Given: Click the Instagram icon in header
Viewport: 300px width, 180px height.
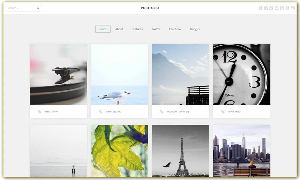Looking at the screenshot, I should [x=293, y=8].
